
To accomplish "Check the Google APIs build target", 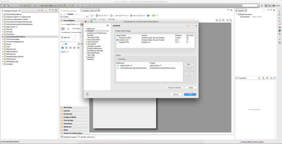I will (117, 42).
